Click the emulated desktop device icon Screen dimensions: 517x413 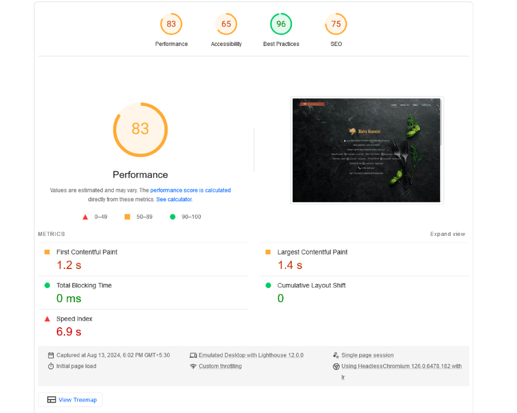tap(193, 355)
